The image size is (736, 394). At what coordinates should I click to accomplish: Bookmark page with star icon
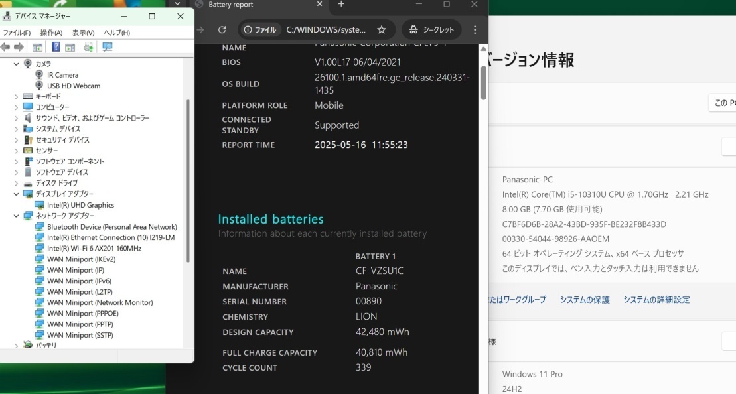pos(382,30)
